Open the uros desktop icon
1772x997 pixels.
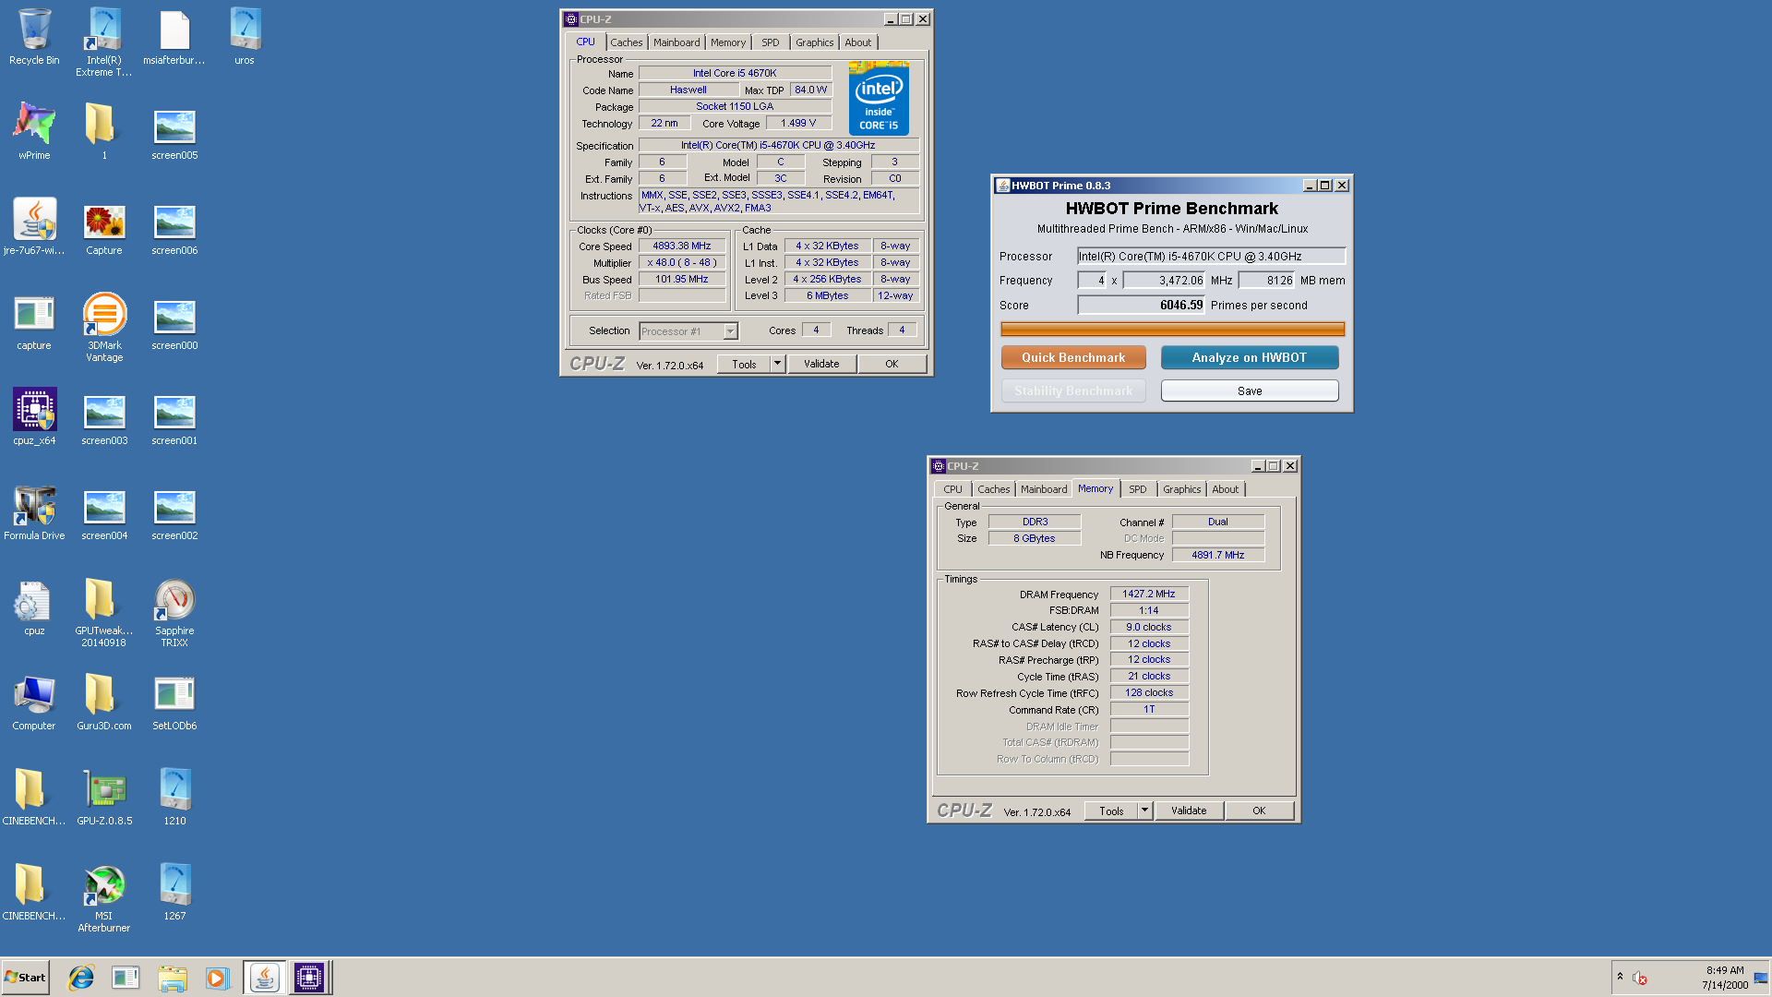[245, 37]
